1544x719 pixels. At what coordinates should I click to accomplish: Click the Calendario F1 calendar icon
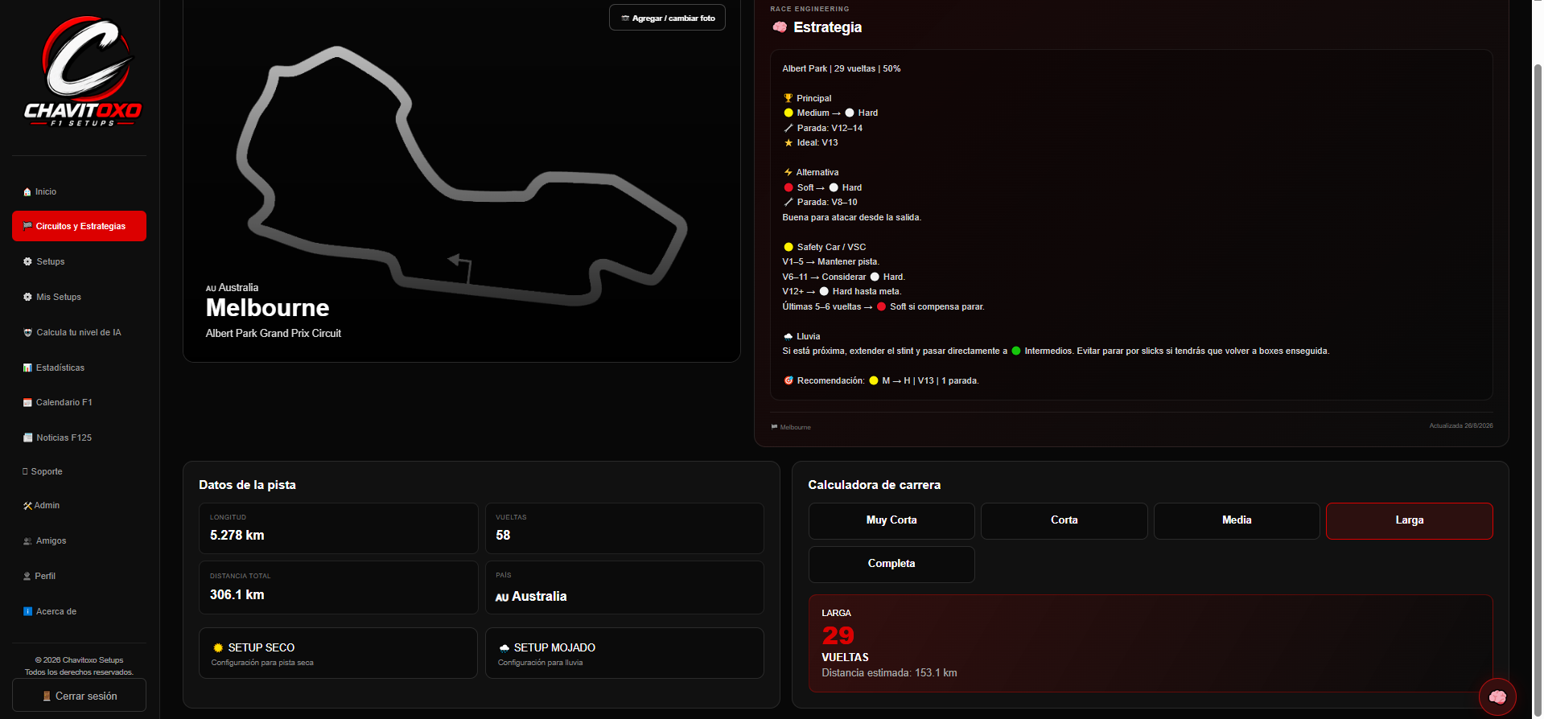tap(27, 402)
